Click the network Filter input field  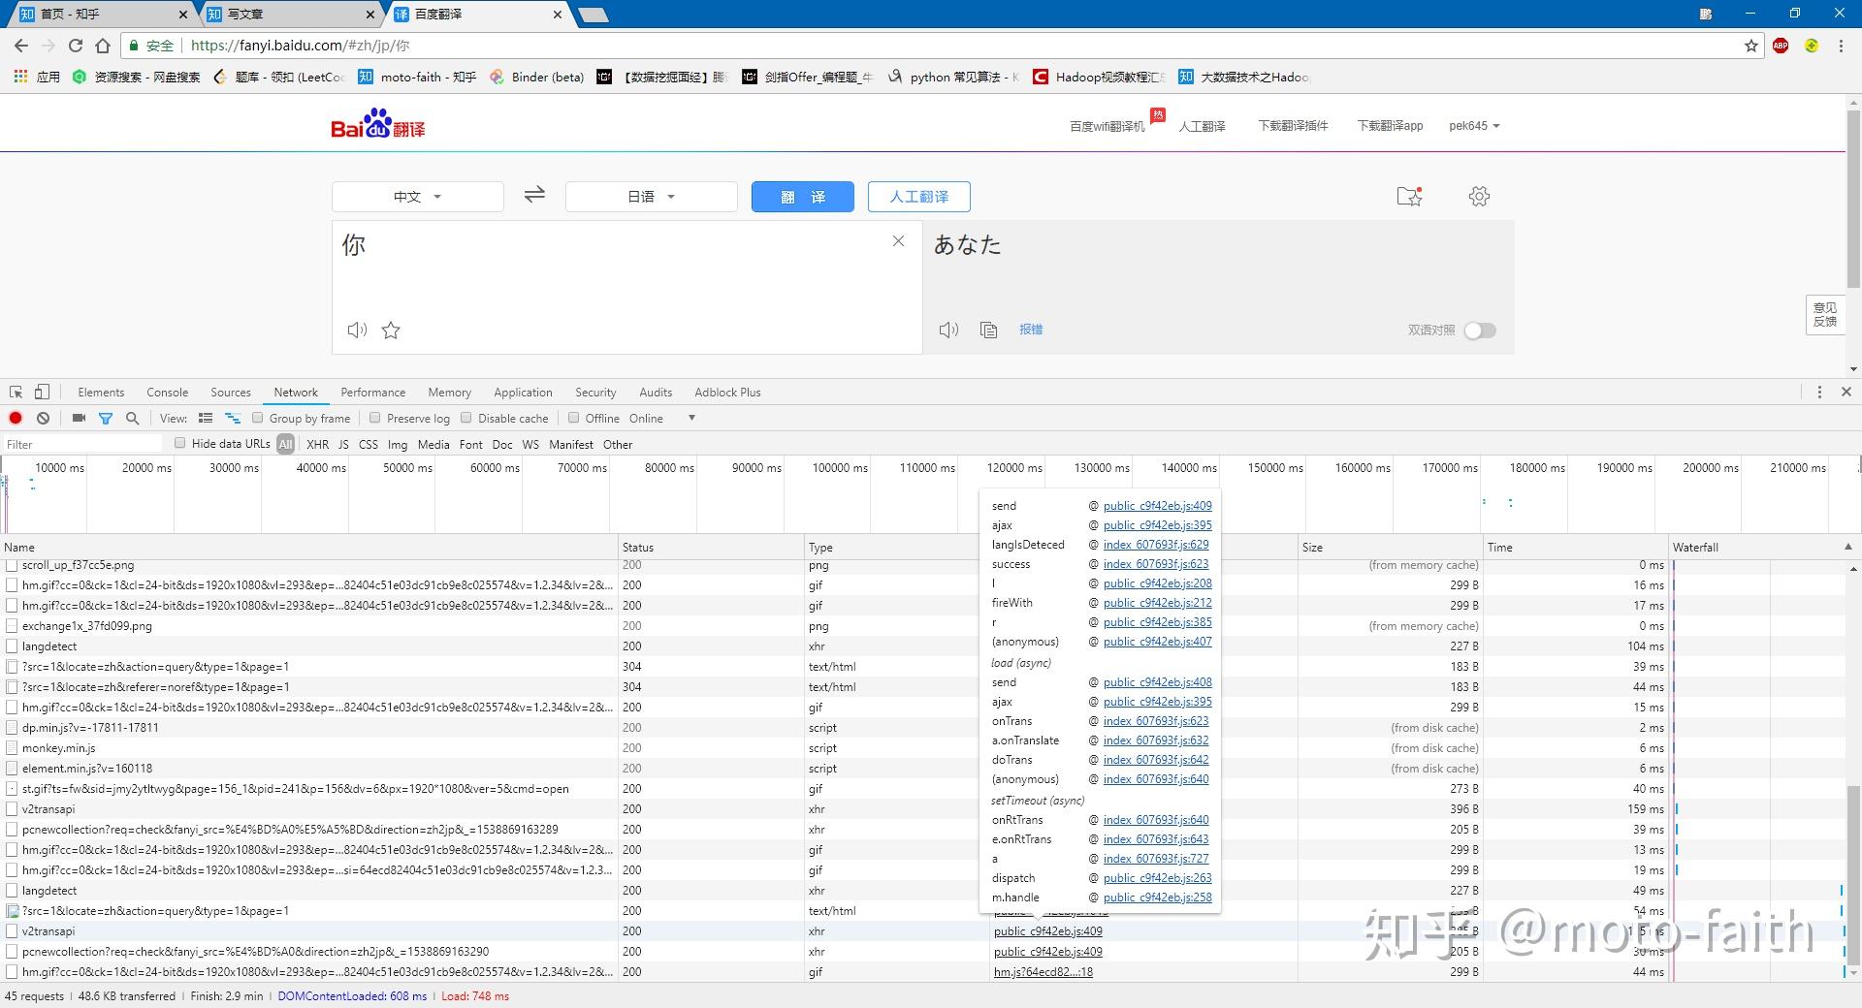(x=82, y=444)
